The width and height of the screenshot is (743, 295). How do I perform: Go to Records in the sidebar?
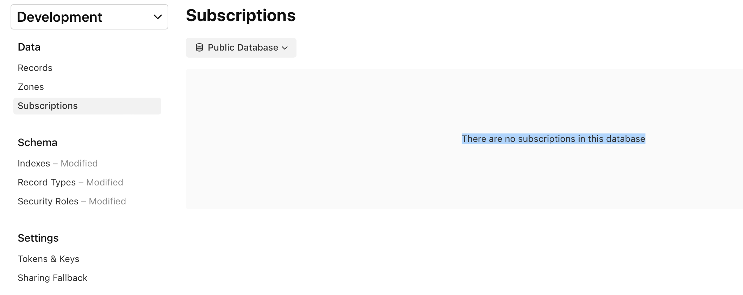pos(35,68)
